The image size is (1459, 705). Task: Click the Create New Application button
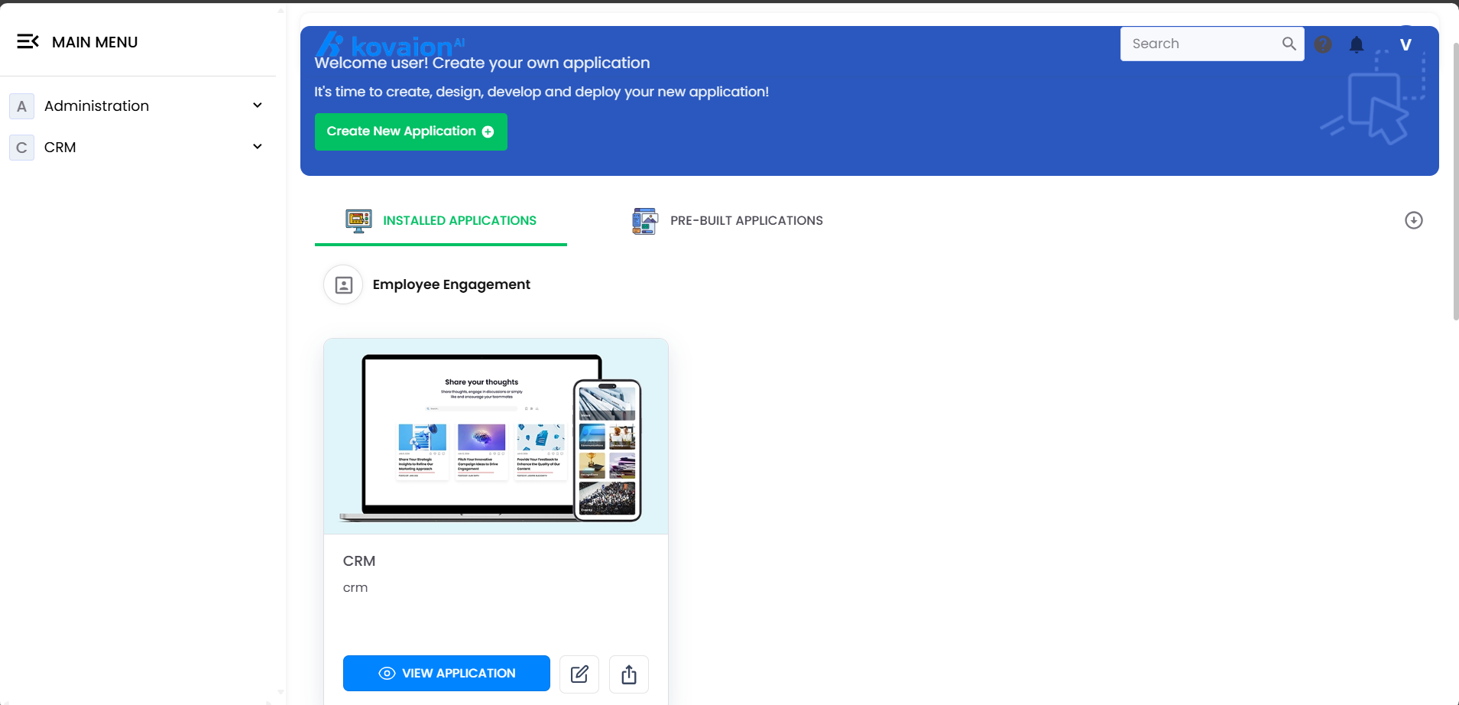tap(410, 131)
